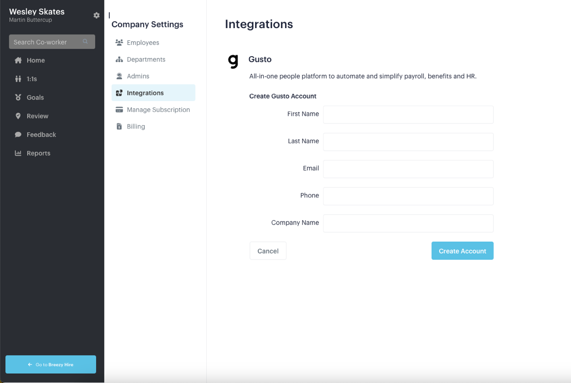Click the 1:1s people icon
Viewport: 571px width, 383px height.
pos(18,79)
